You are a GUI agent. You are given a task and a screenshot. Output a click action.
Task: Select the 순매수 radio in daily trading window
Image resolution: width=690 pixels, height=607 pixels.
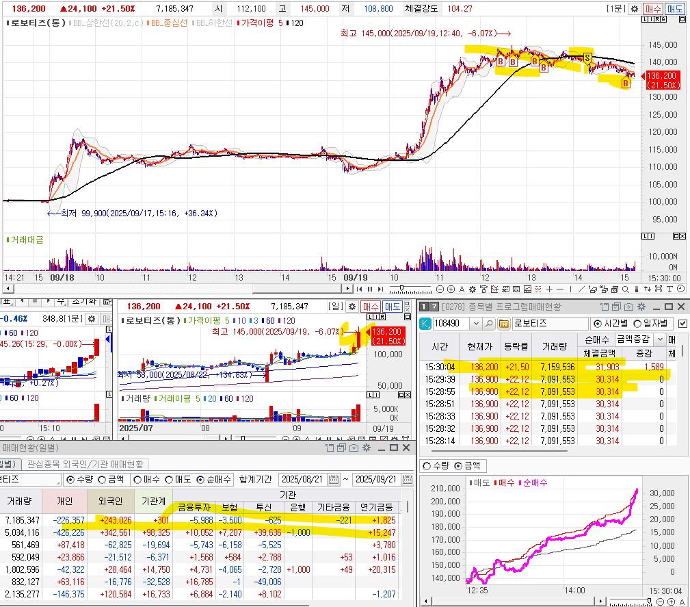[200, 480]
